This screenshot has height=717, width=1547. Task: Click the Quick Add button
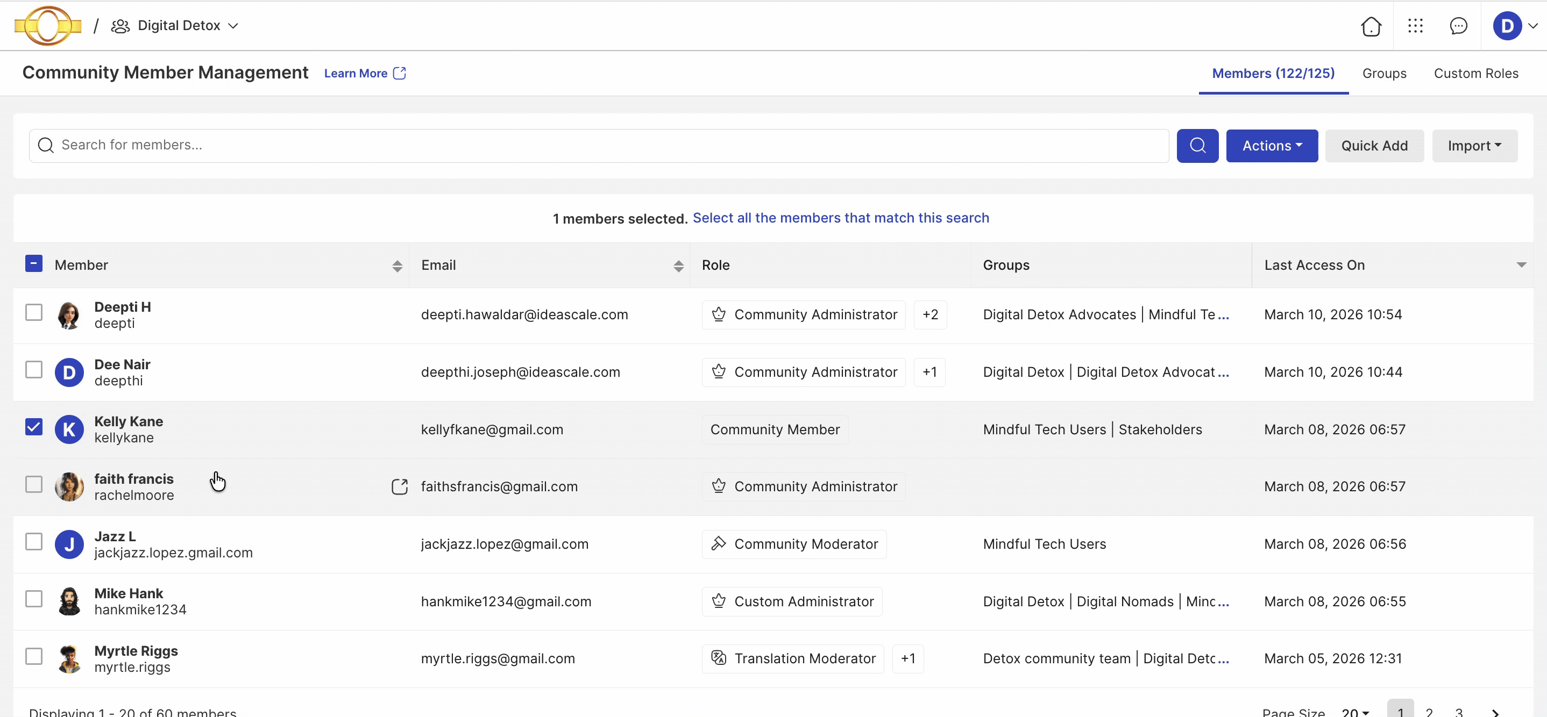click(1374, 146)
